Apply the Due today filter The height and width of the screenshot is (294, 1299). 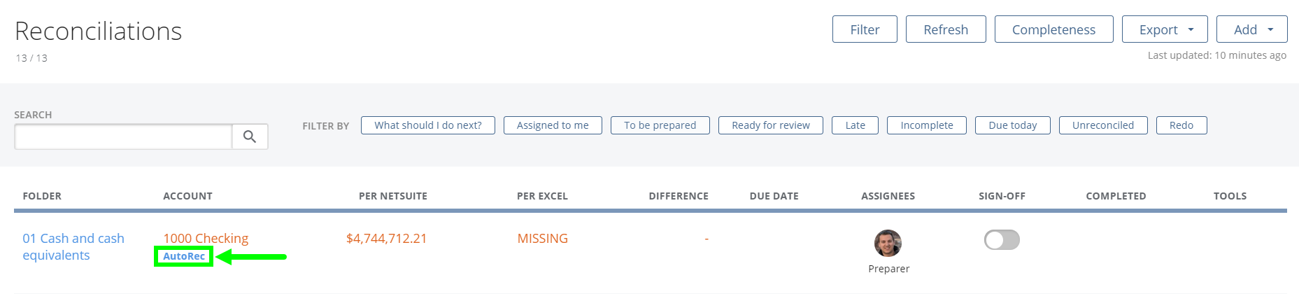[1012, 125]
